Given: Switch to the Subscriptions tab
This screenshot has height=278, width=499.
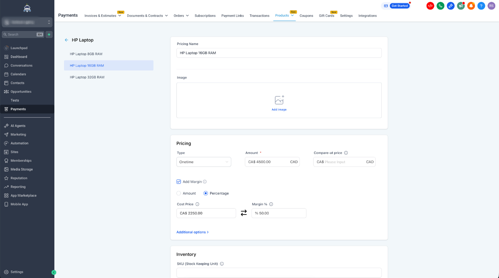Looking at the screenshot, I should 205,16.
